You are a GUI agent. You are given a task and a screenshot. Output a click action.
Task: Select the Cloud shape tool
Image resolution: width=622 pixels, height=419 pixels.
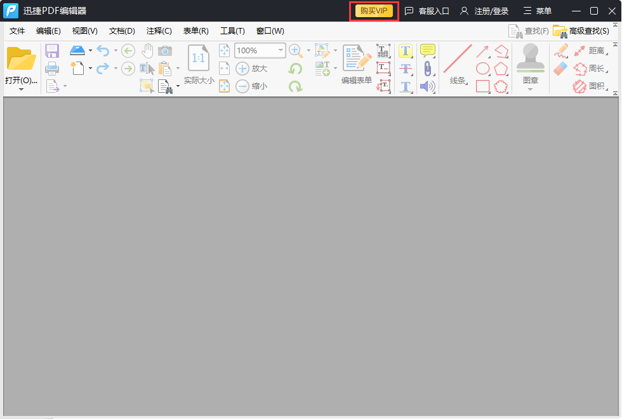click(501, 86)
